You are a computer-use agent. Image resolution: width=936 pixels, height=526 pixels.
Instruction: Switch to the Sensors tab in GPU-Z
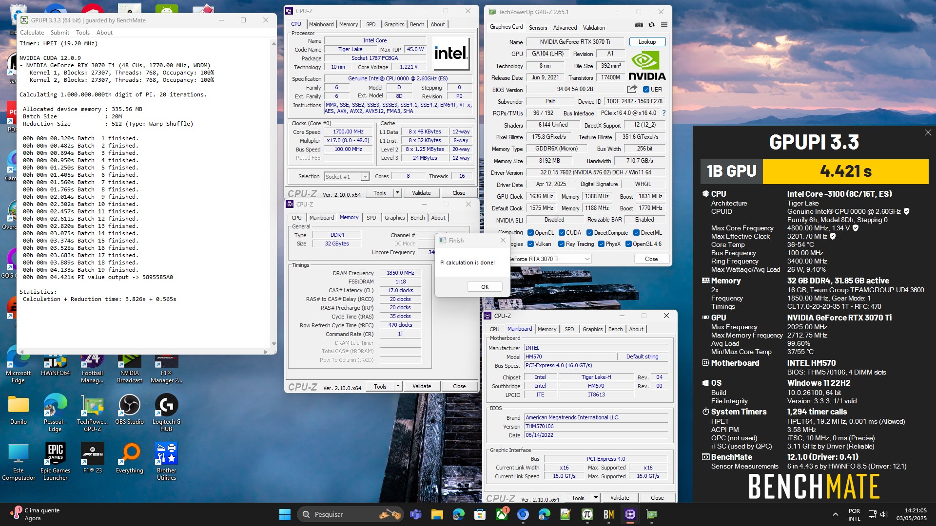538,28
